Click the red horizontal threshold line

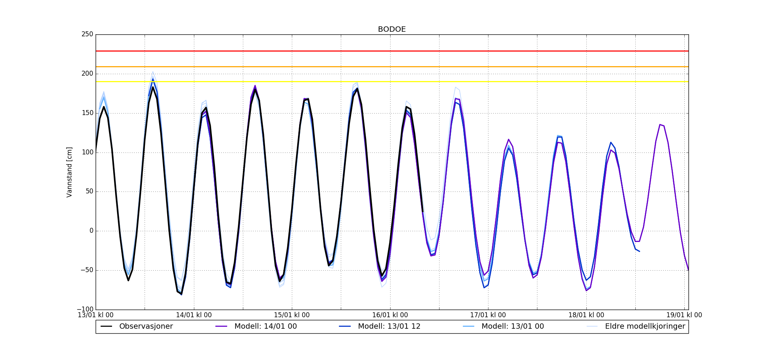pyautogui.click(x=392, y=51)
